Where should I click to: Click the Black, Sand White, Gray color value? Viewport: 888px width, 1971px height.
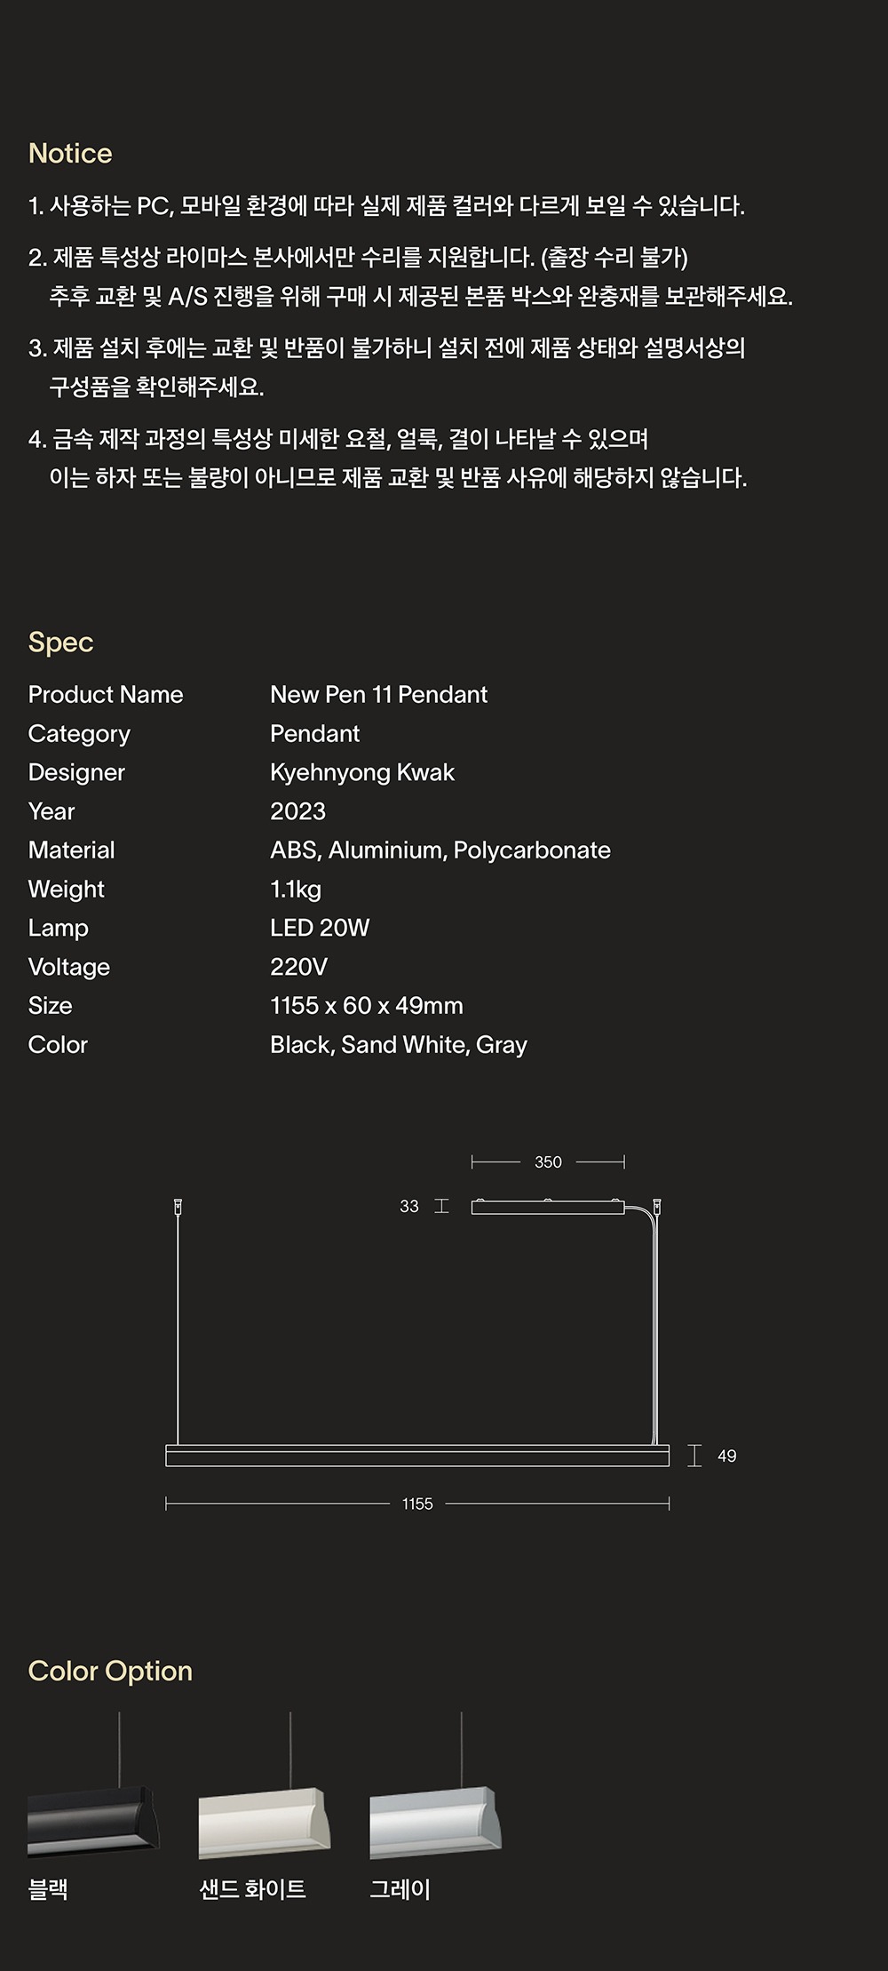coord(398,1044)
